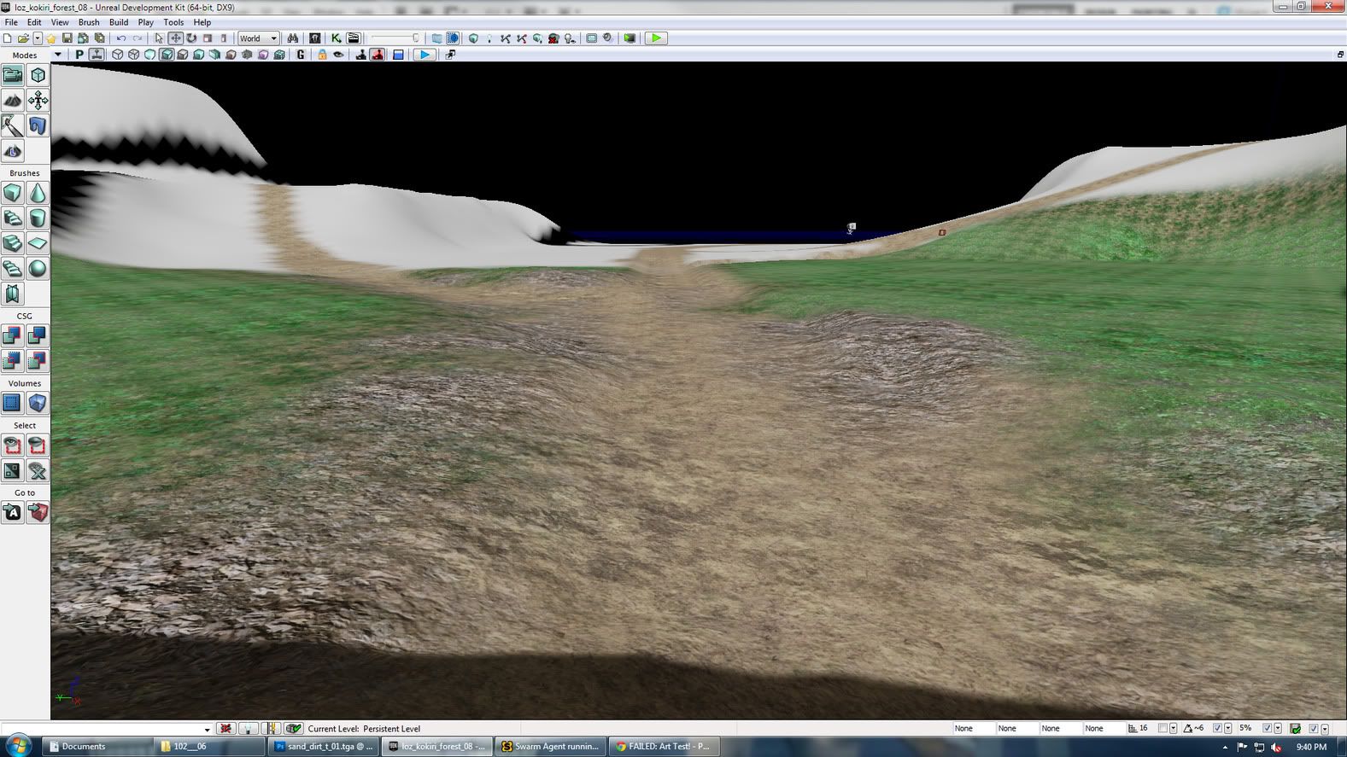Open status bar command history dropdown
The height and width of the screenshot is (757, 1347).
(x=207, y=729)
